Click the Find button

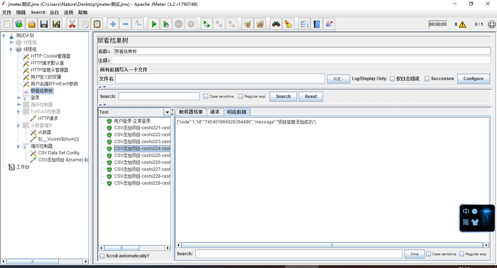tap(414, 254)
